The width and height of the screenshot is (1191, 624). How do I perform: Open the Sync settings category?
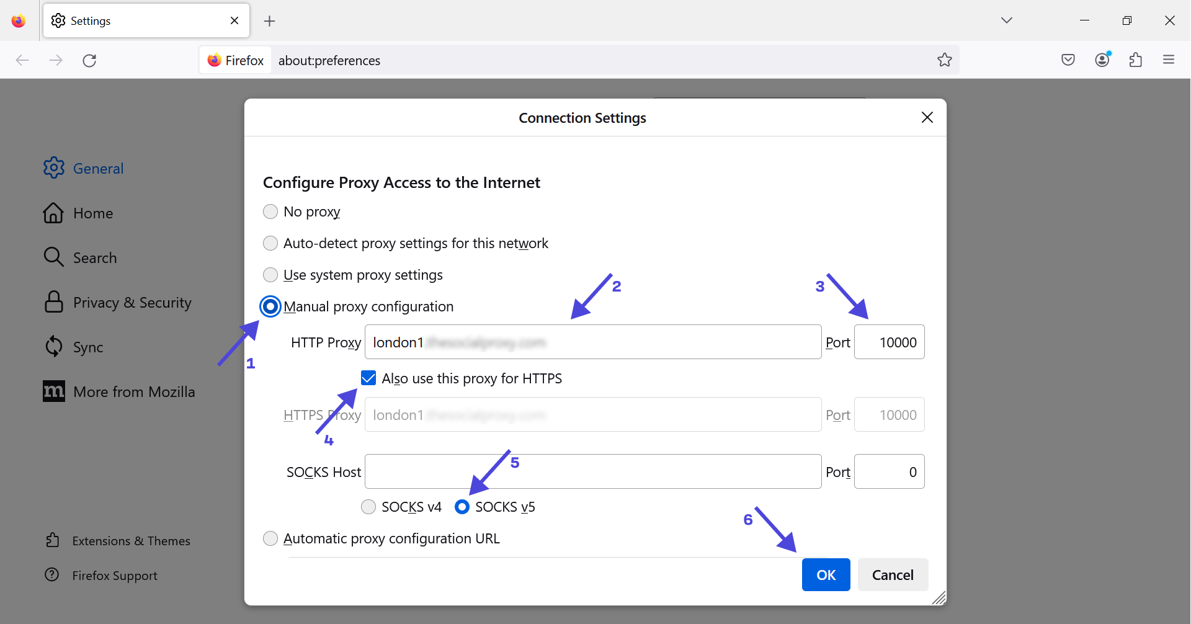coord(73,347)
